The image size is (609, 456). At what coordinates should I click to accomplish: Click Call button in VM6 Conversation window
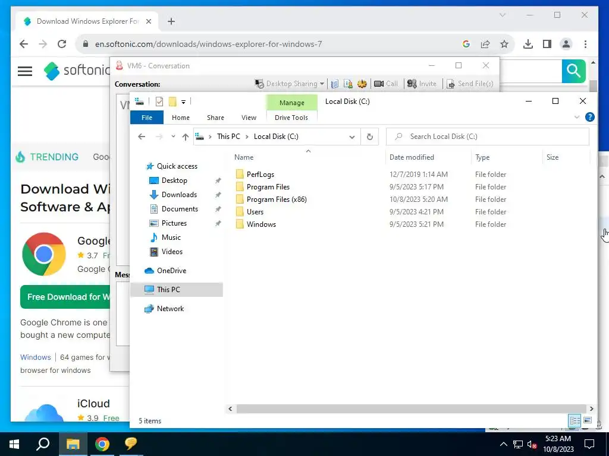[385, 84]
